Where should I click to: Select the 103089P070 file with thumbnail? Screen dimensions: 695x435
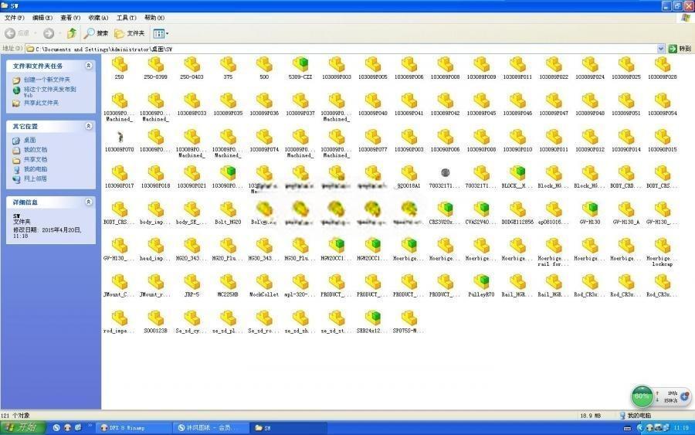coord(119,138)
